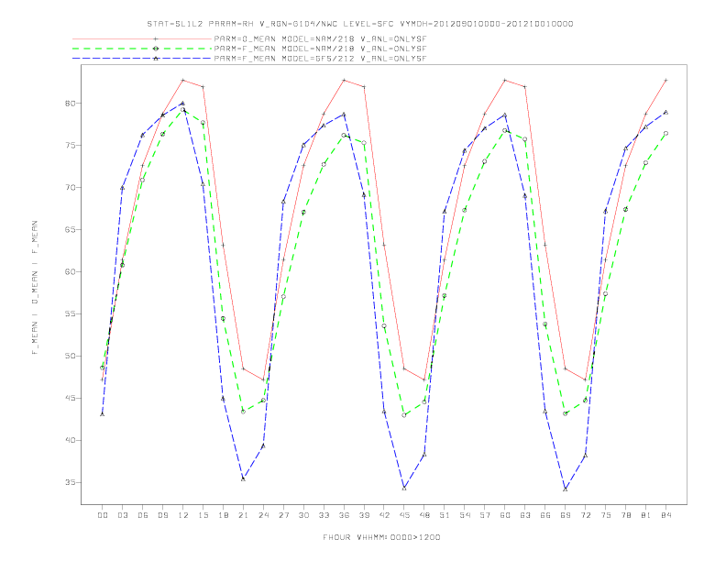Screen dimensions: 726x561
Task: Click x-axis forecast hour label 60
Action: [505, 515]
